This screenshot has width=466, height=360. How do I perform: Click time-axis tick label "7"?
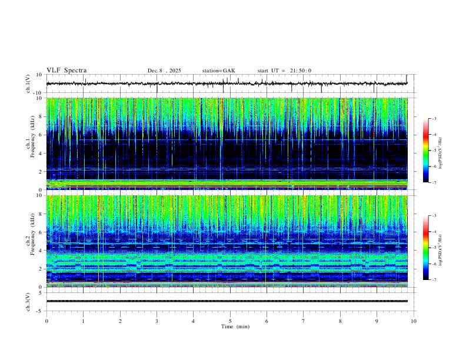[x=304, y=321]
